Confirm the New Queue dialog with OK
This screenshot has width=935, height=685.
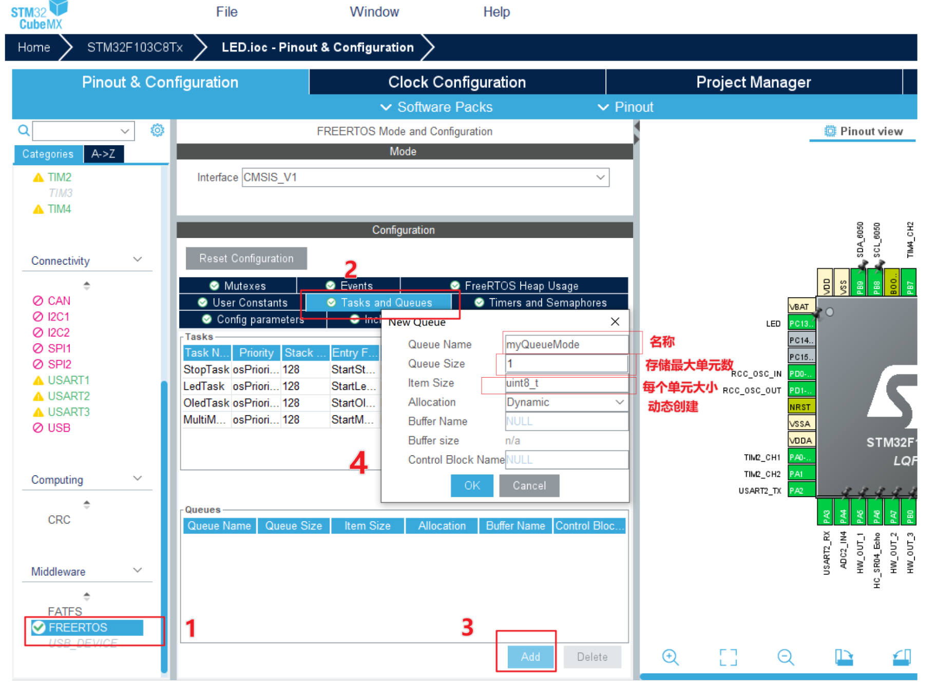point(472,486)
